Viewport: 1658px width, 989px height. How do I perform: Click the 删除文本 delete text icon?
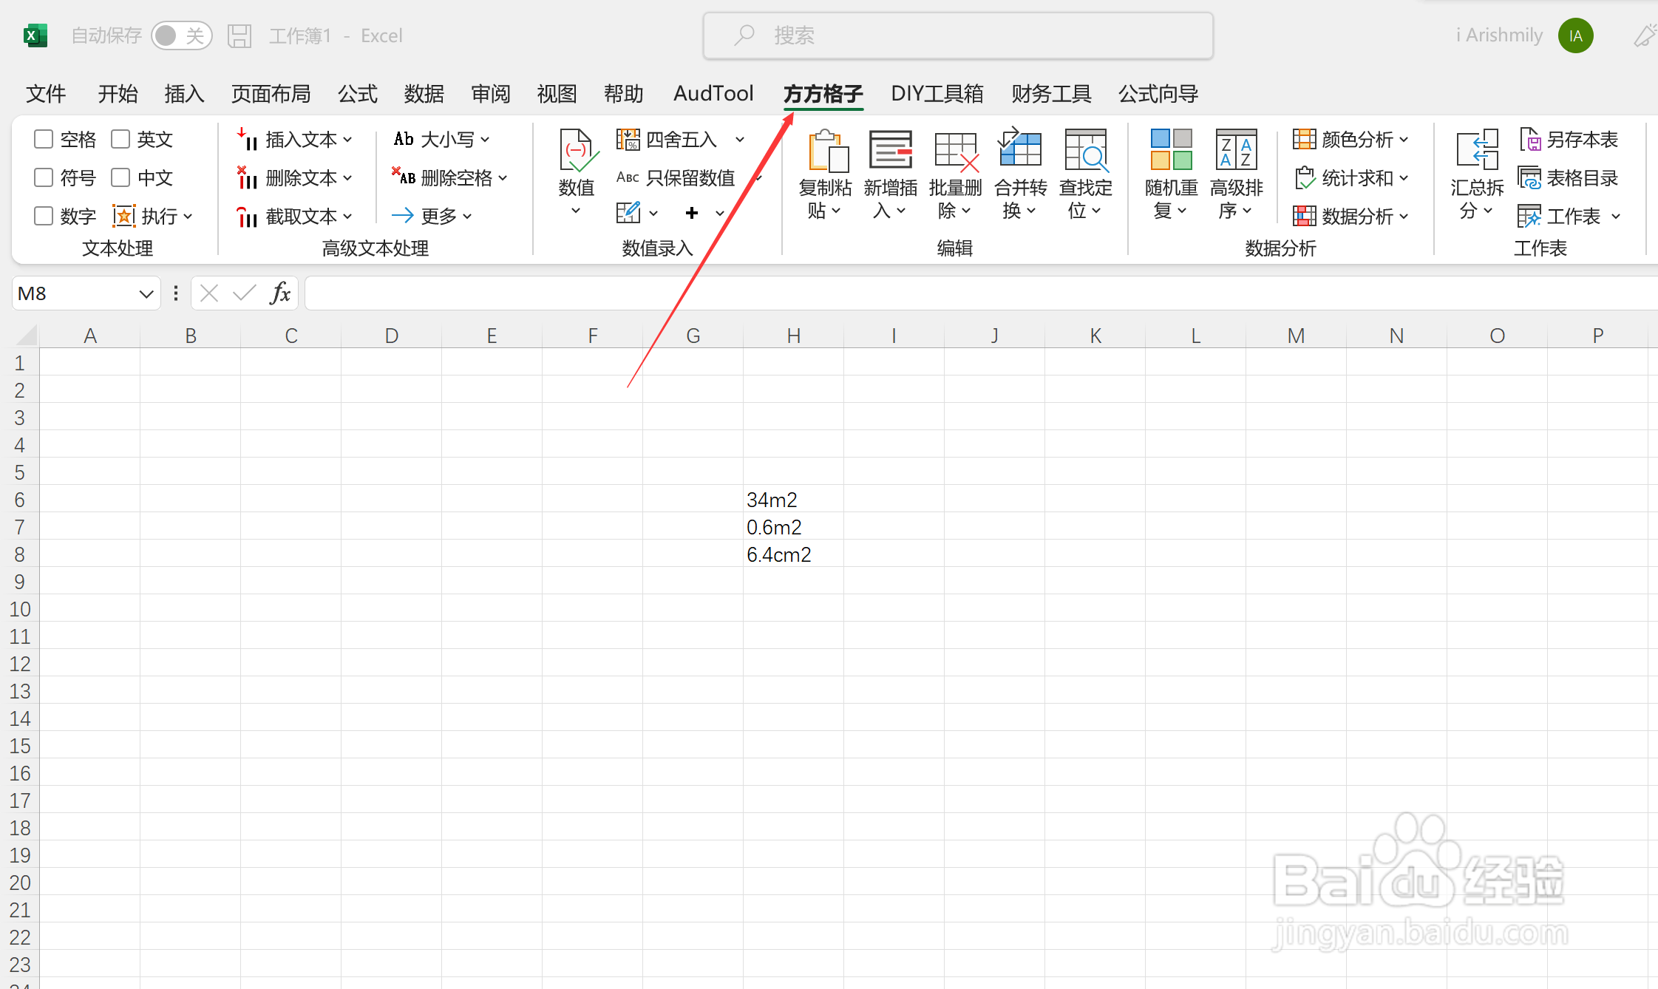(247, 177)
